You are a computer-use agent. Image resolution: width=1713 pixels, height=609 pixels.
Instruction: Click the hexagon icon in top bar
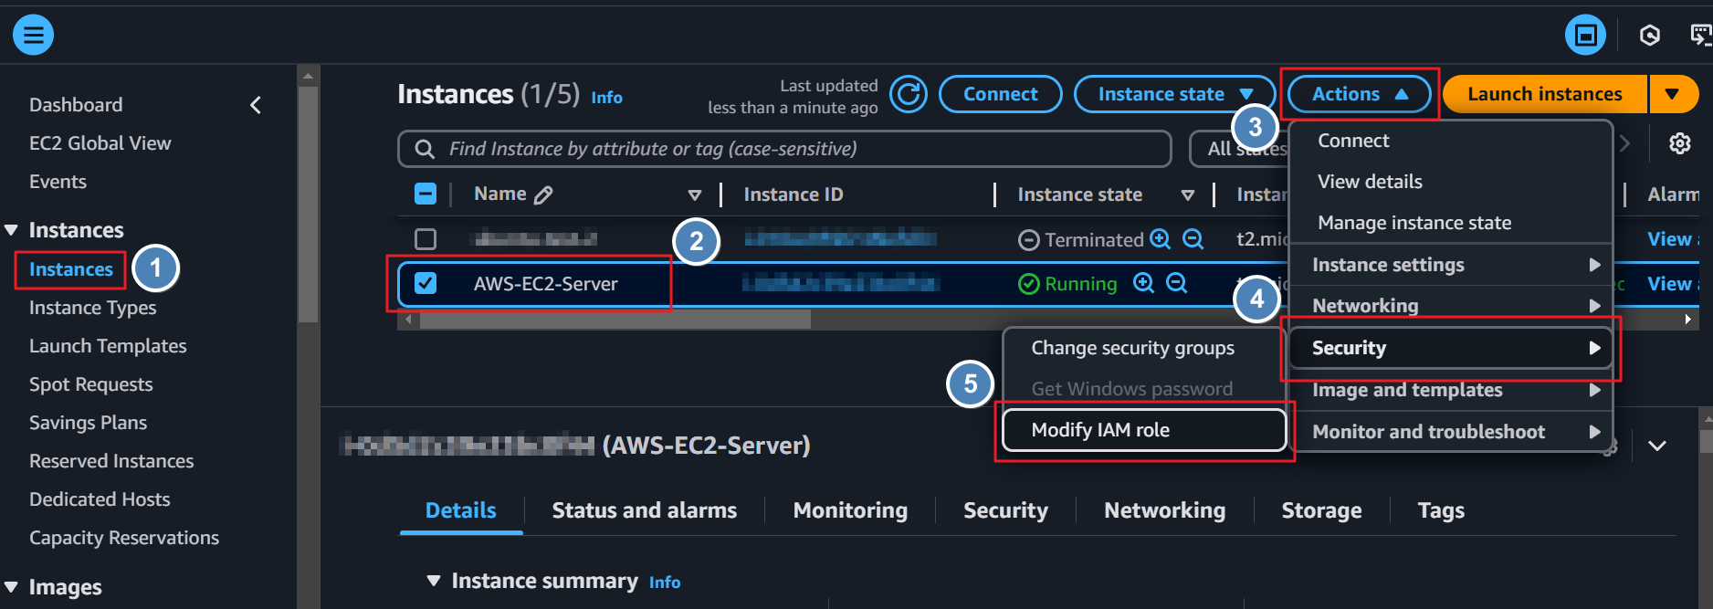click(x=1650, y=35)
